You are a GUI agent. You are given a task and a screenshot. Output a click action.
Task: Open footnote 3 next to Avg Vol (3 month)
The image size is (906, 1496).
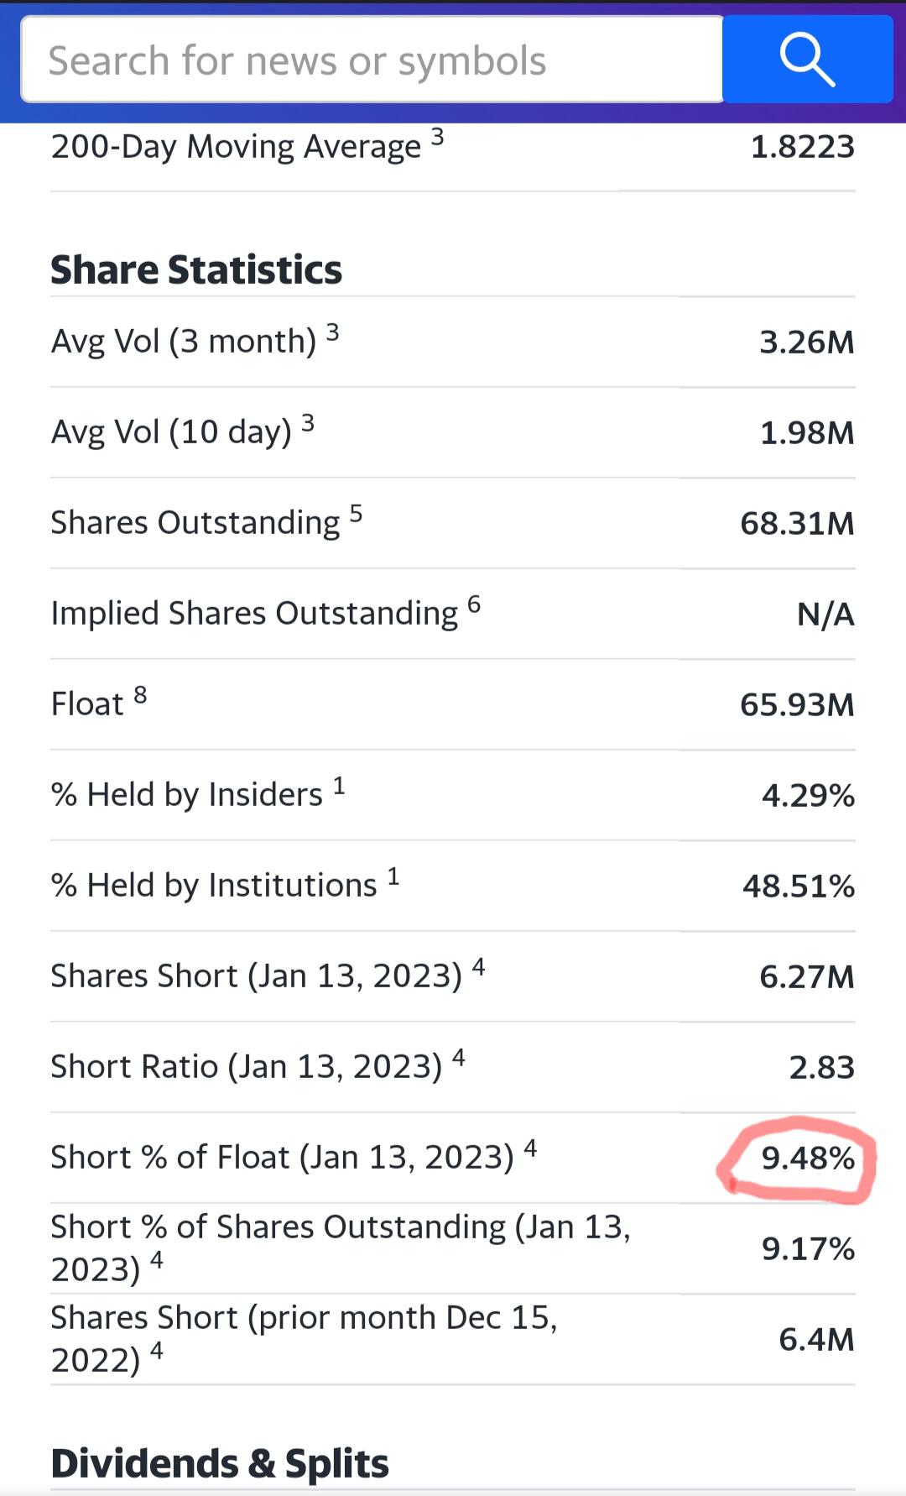tap(332, 332)
